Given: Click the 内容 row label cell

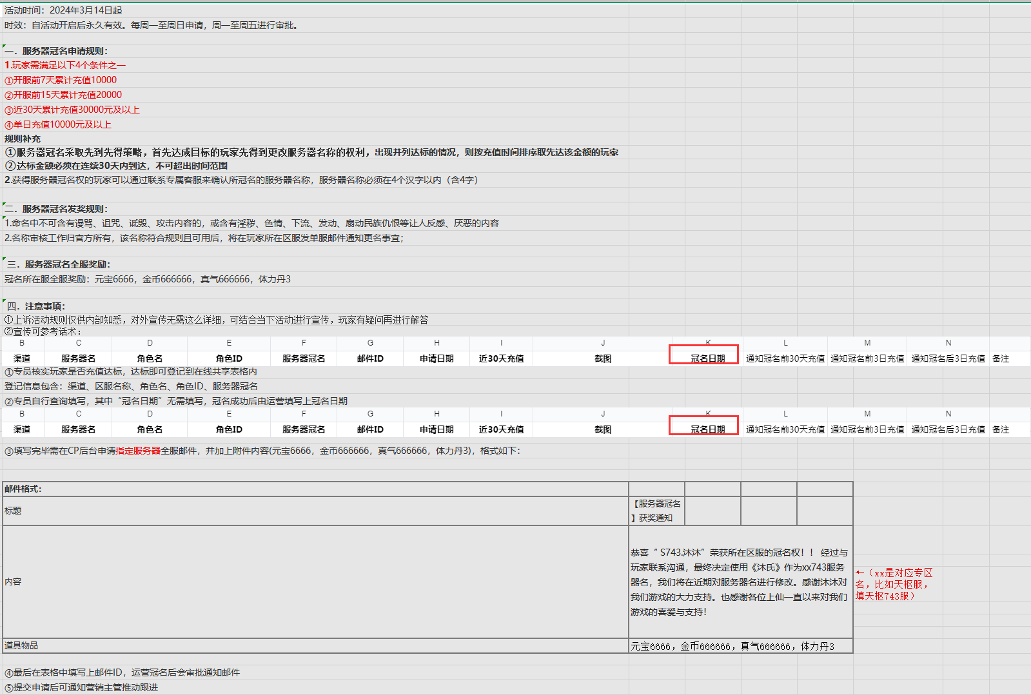Looking at the screenshot, I should (x=14, y=582).
